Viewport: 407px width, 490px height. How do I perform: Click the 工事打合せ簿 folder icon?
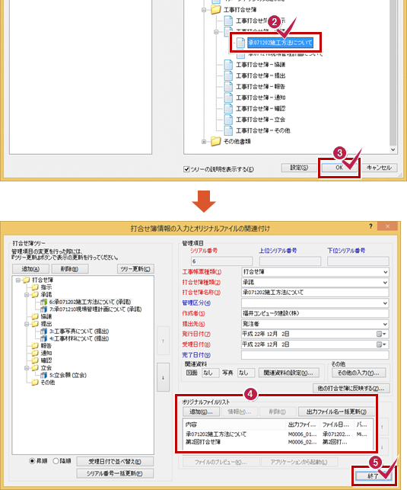coord(215,10)
